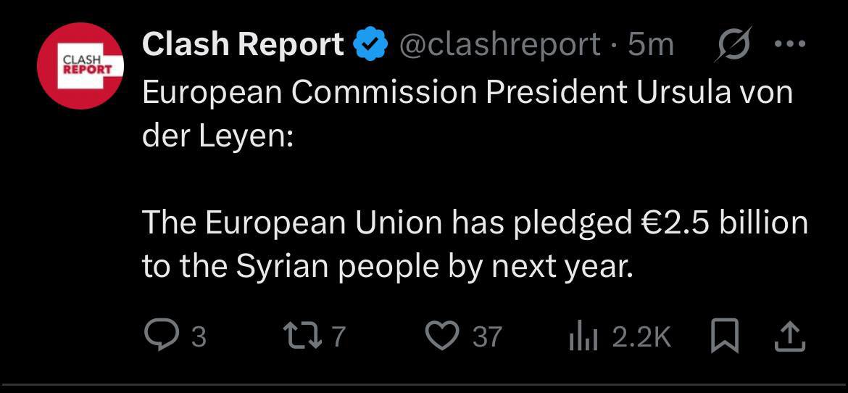Click the reply count of 3
Screen dimensions: 848x393
coord(199,336)
